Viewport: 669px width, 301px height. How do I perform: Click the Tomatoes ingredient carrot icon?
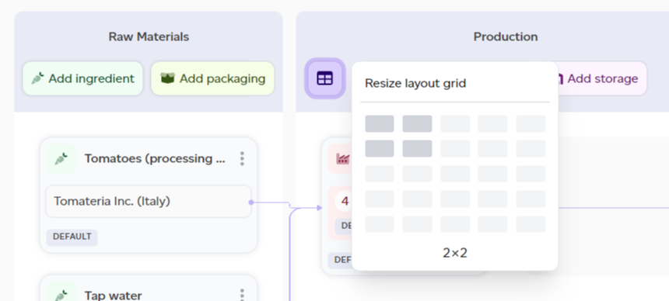pyautogui.click(x=61, y=159)
